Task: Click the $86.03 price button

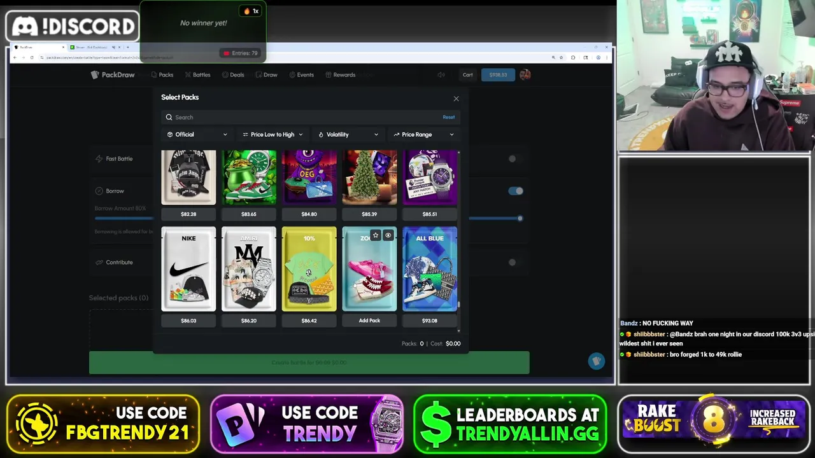Action: point(188,321)
